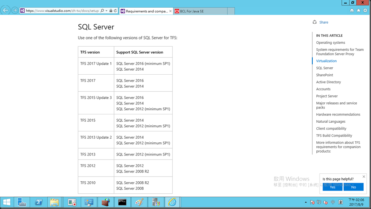
Task: Click the Share link
Action: [x=324, y=22]
